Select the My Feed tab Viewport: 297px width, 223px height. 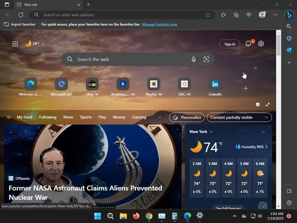point(24,117)
